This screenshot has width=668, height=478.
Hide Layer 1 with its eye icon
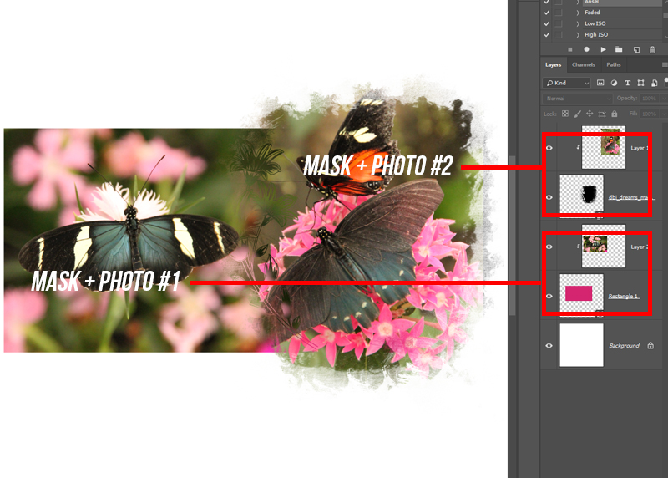coord(549,148)
